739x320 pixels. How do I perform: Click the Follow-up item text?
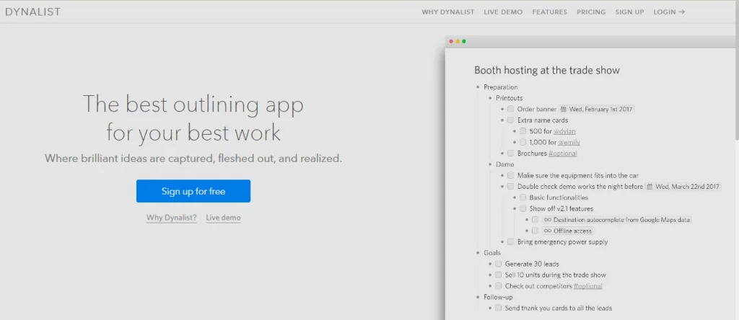tap(498, 297)
